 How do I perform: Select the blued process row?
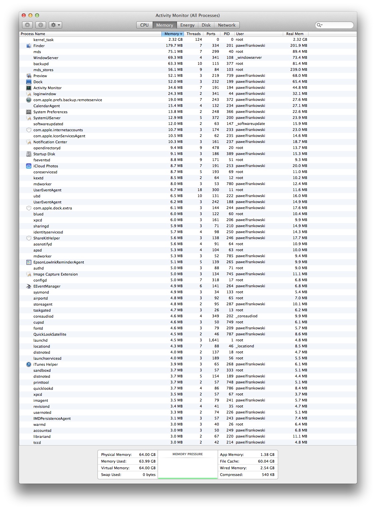pos(188,214)
